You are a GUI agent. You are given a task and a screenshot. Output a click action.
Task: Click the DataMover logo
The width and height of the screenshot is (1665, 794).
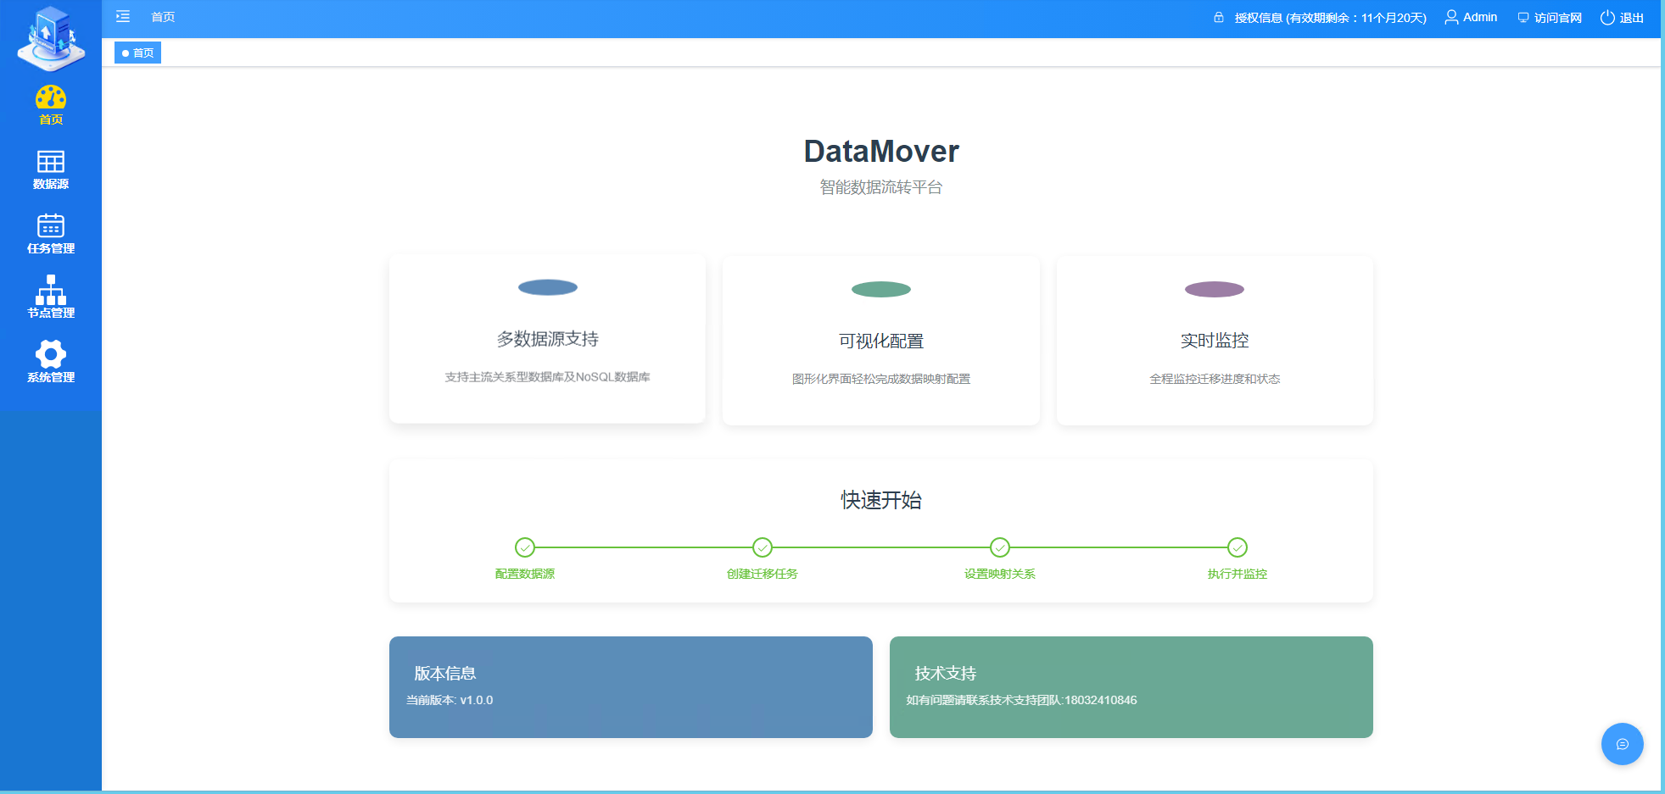(x=50, y=41)
